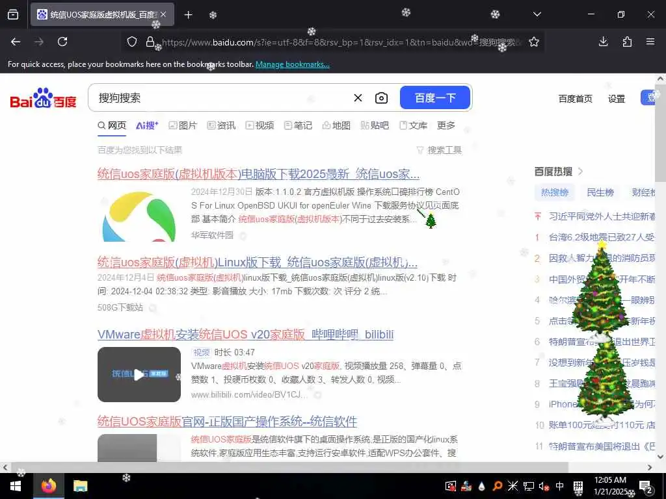Open Windows Start menu
The image size is (666, 499).
click(x=16, y=486)
